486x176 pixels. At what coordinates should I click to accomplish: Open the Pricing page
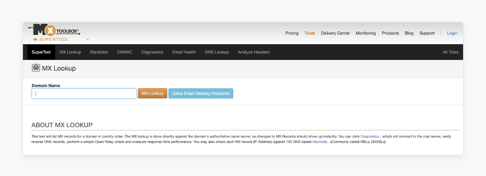[x=292, y=33]
